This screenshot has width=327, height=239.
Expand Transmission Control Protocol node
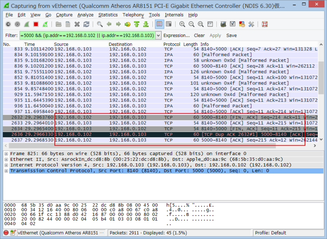coord(6,171)
